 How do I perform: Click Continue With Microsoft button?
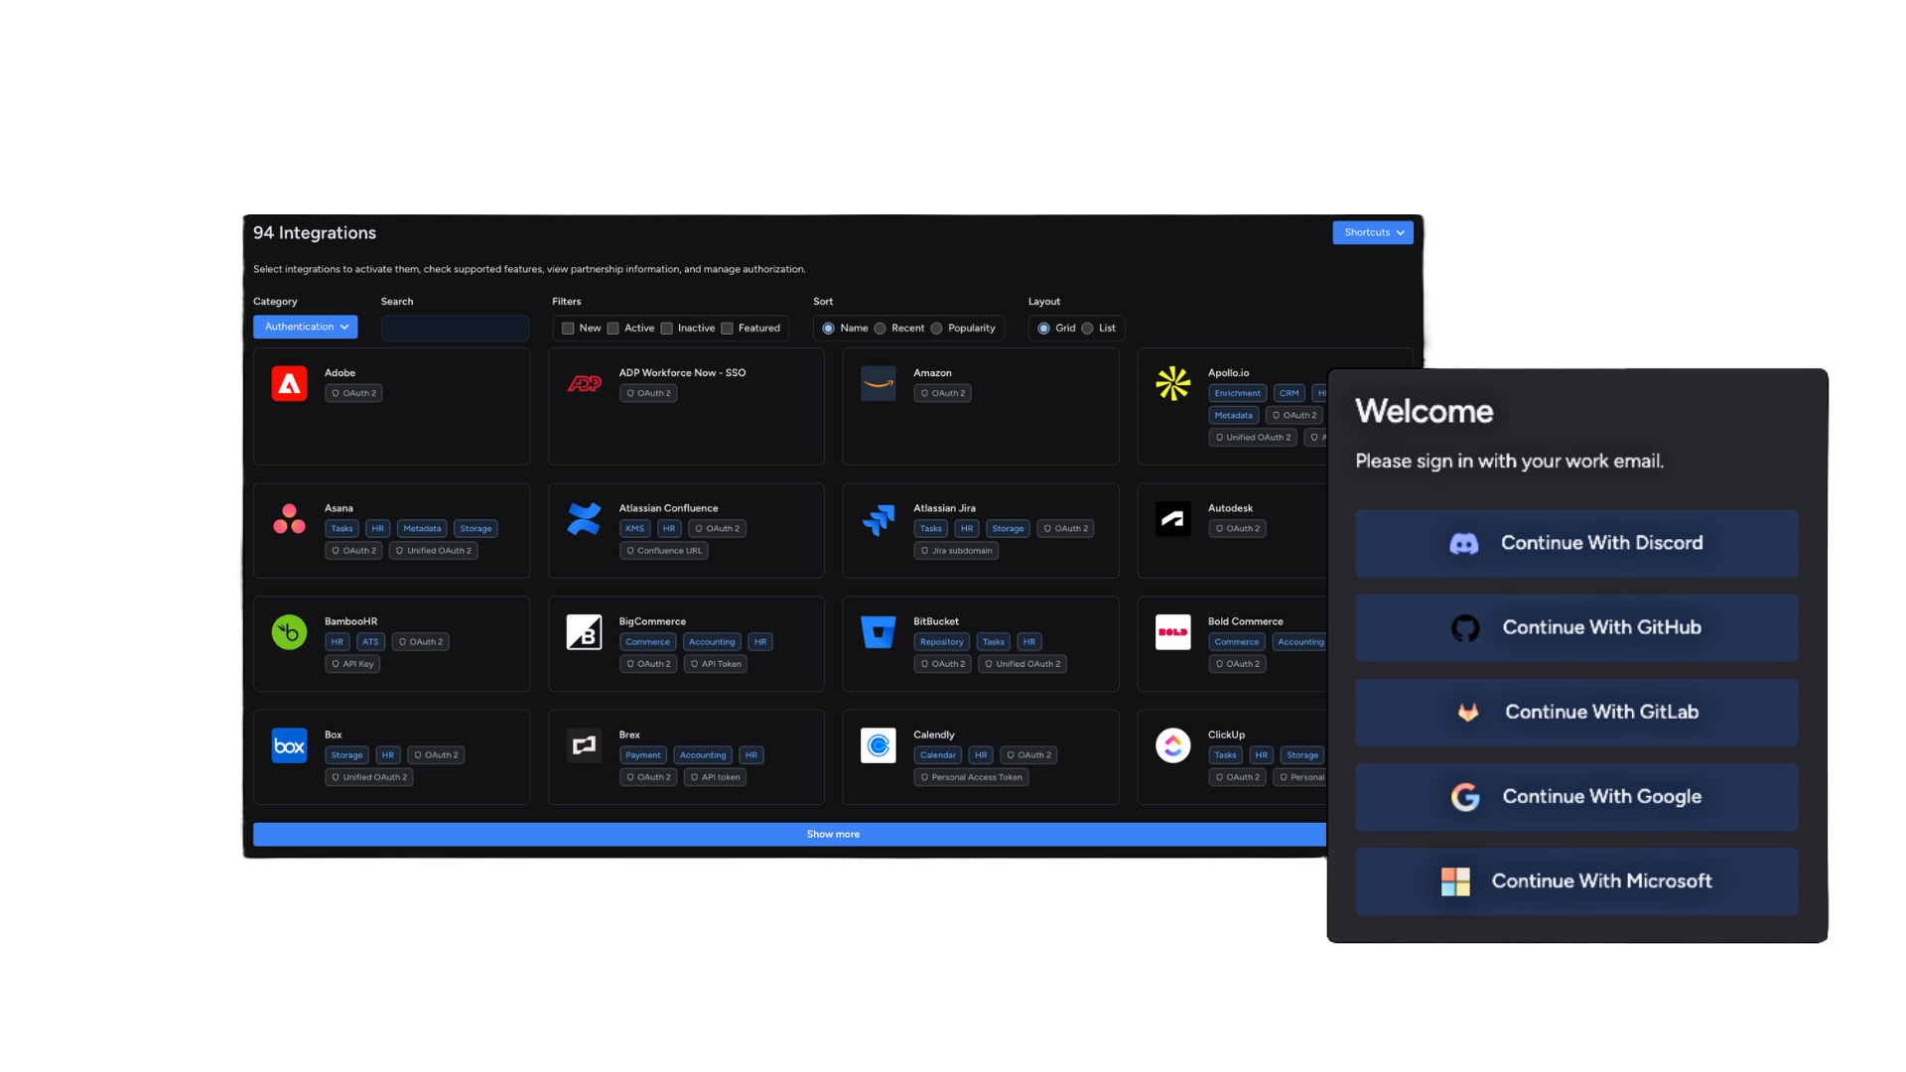point(1576,881)
